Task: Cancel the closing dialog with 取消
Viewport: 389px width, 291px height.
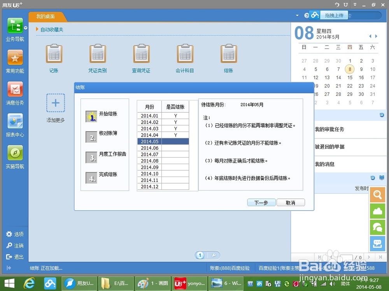Action: (x=291, y=202)
